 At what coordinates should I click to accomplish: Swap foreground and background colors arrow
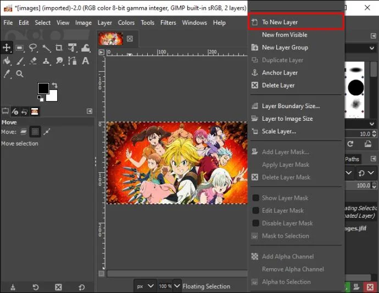55,85
